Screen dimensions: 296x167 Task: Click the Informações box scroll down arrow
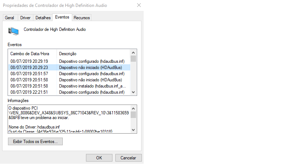point(133,130)
